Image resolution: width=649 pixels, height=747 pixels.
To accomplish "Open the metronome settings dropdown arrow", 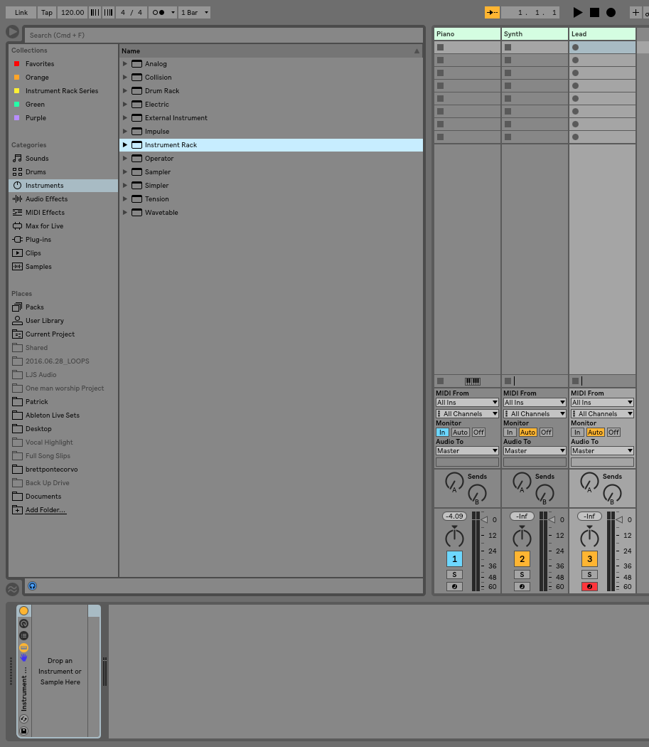I will point(173,12).
